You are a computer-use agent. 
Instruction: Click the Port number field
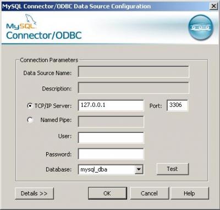(x=177, y=105)
